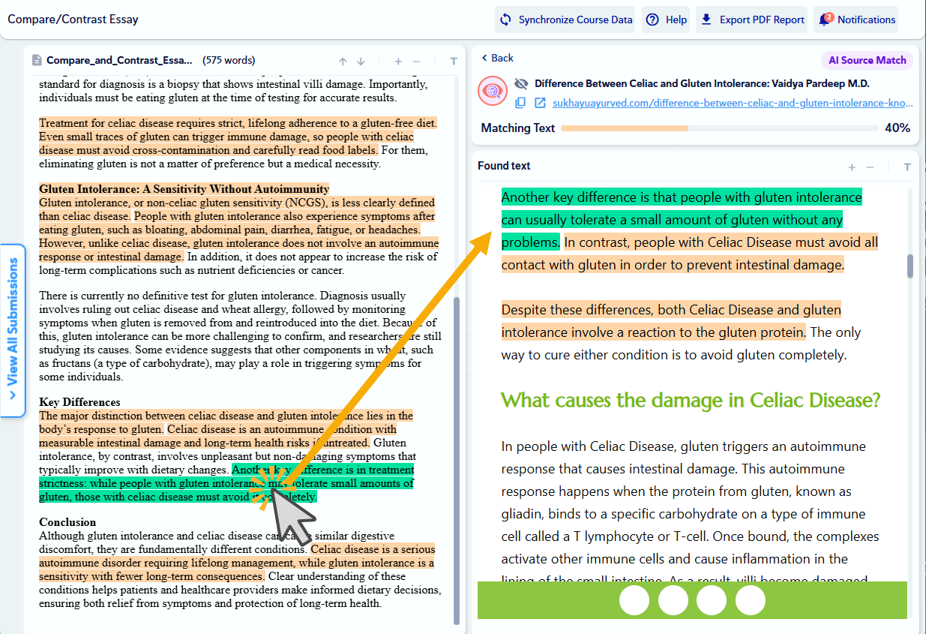Click the Found text panel T format icon
The width and height of the screenshot is (926, 634).
click(907, 167)
